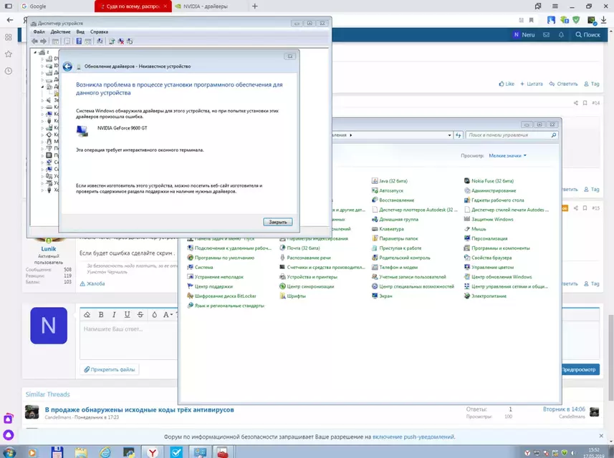Screen dimensions: 614x458
Task: Open Система in Control Panel
Action: 200,267
